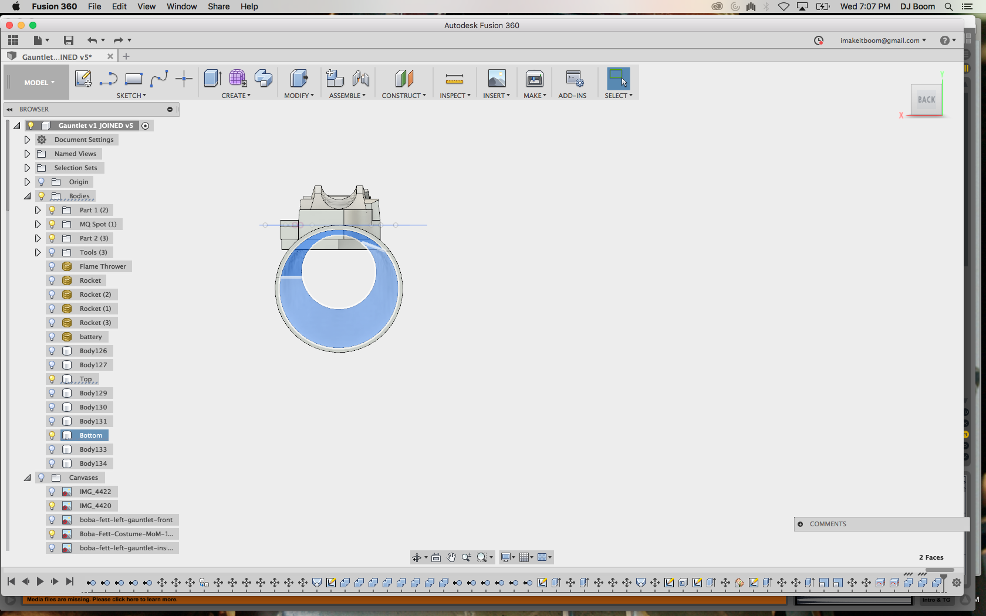986x616 pixels.
Task: Open the CREATE panel menu
Action: click(x=236, y=96)
